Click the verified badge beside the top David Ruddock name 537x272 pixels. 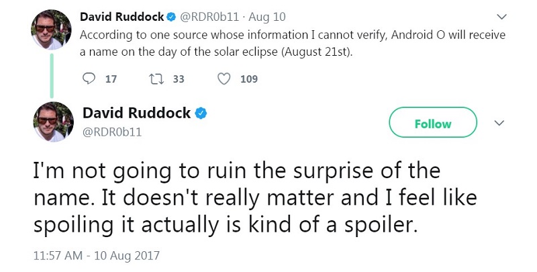171,16
